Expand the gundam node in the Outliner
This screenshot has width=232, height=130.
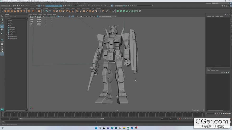point(7,35)
